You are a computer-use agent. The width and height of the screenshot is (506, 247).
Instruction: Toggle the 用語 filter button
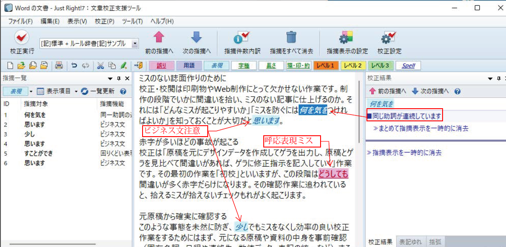click(189, 65)
